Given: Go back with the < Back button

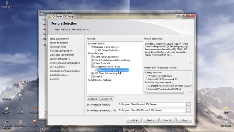Looking at the screenshot, I should 134,120.
